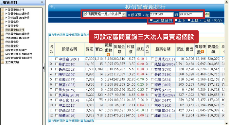
Task: Open stock 仁寶(2324)
Action: coord(163,80)
